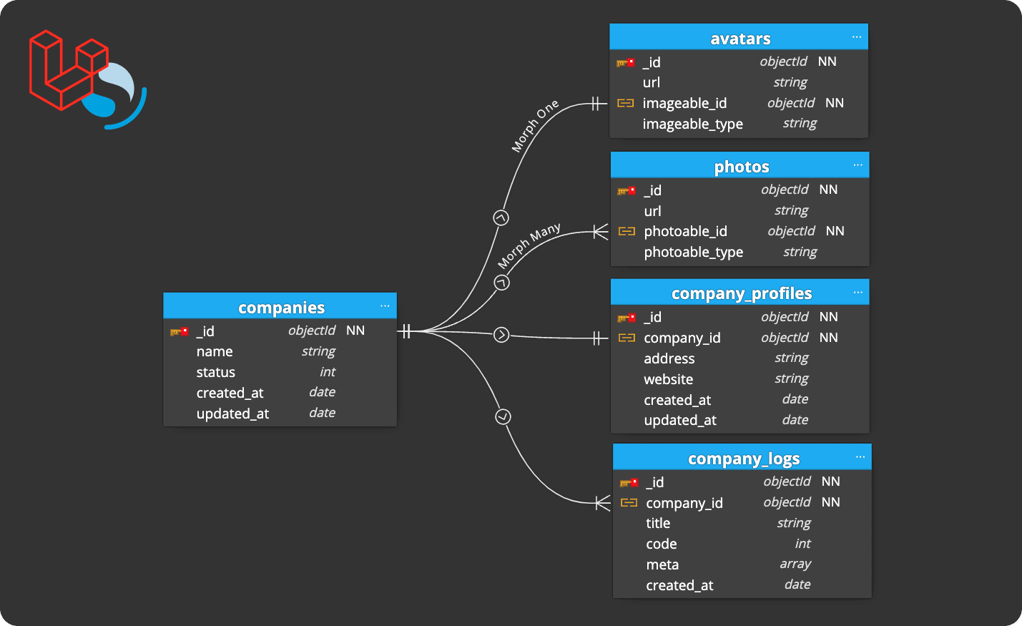Click the foreign key icon of company_logs company_id

pos(629,503)
